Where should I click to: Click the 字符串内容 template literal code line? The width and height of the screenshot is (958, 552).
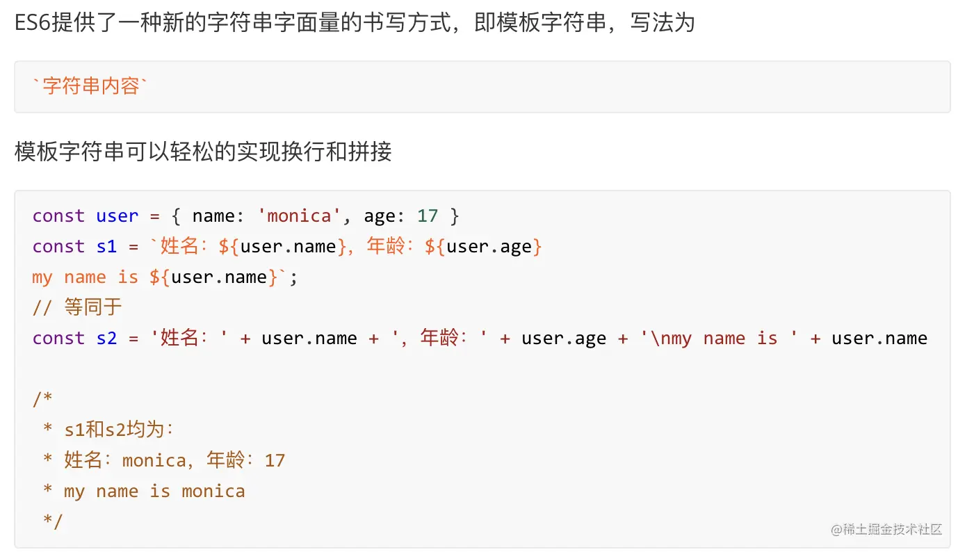[90, 86]
